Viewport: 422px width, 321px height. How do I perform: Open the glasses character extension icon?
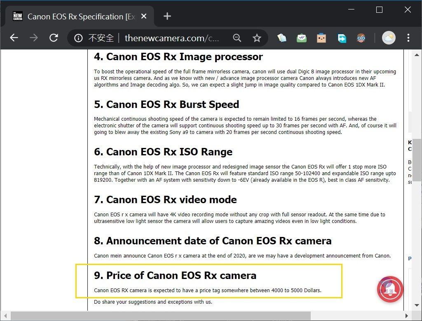(x=361, y=38)
